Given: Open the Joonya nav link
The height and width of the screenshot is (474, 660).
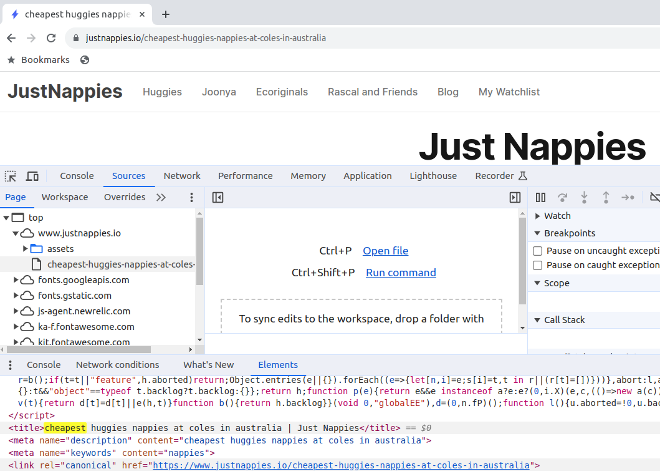Looking at the screenshot, I should point(219,92).
